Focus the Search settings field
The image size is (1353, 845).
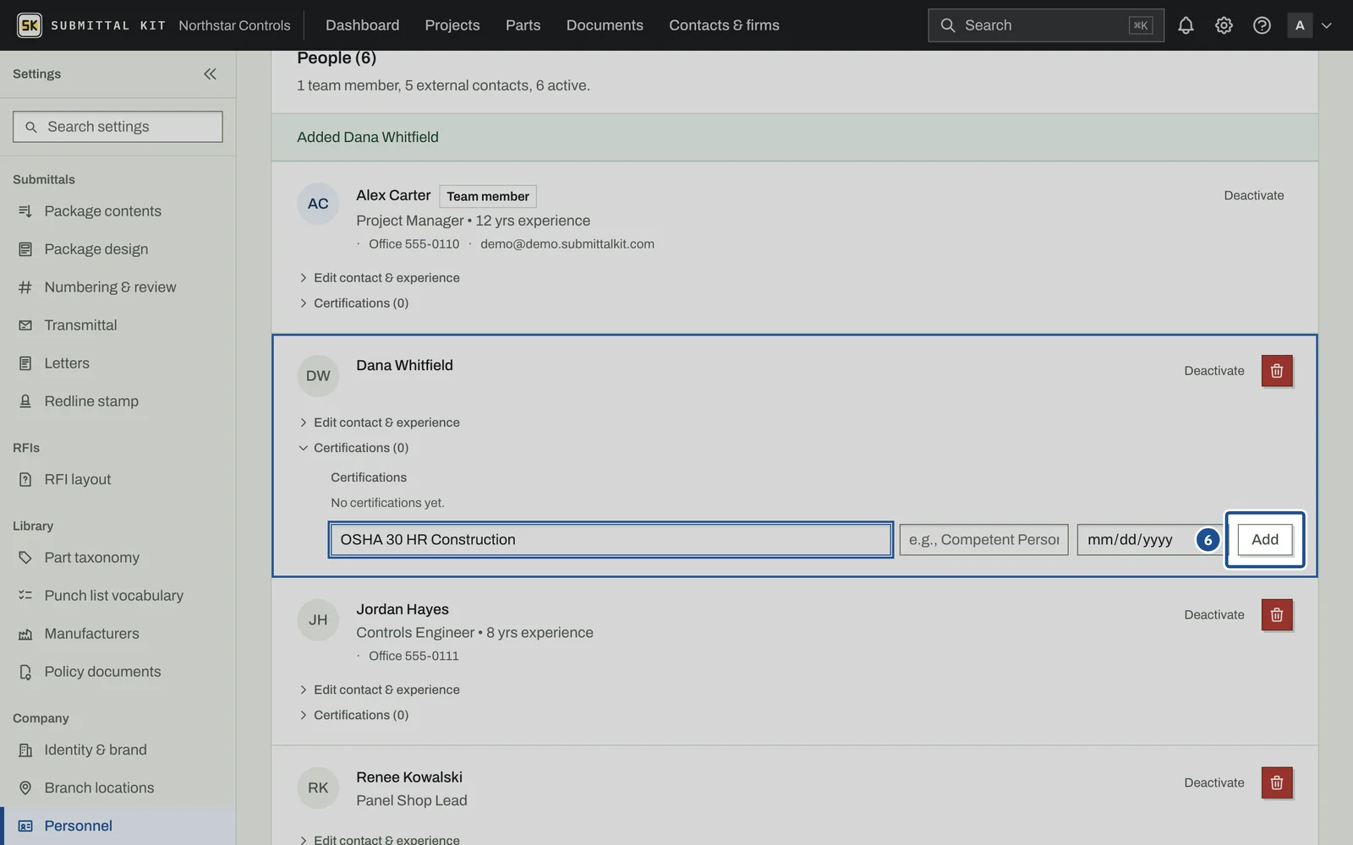[118, 127]
